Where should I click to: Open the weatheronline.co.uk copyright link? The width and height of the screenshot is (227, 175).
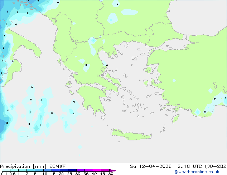(x=197, y=172)
